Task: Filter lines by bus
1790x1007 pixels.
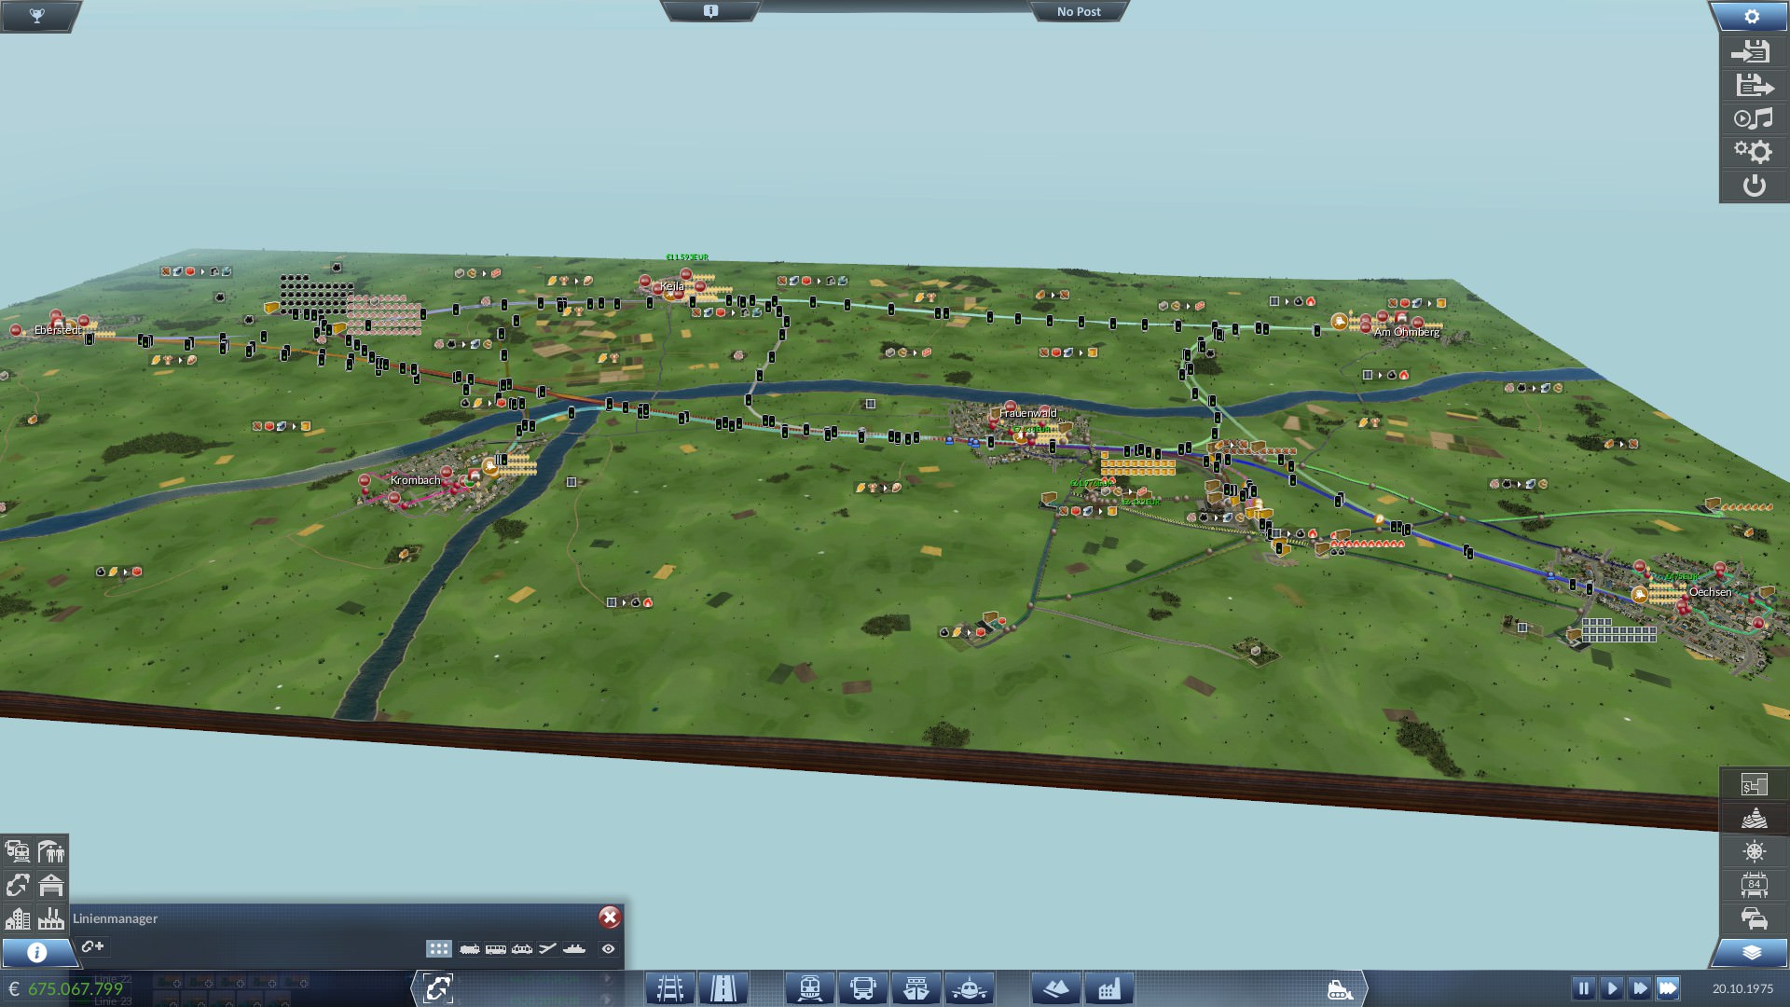Action: [496, 948]
